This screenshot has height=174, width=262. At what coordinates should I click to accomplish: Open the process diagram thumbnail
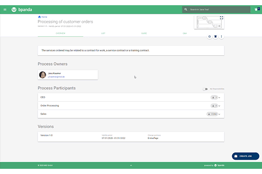point(209,22)
